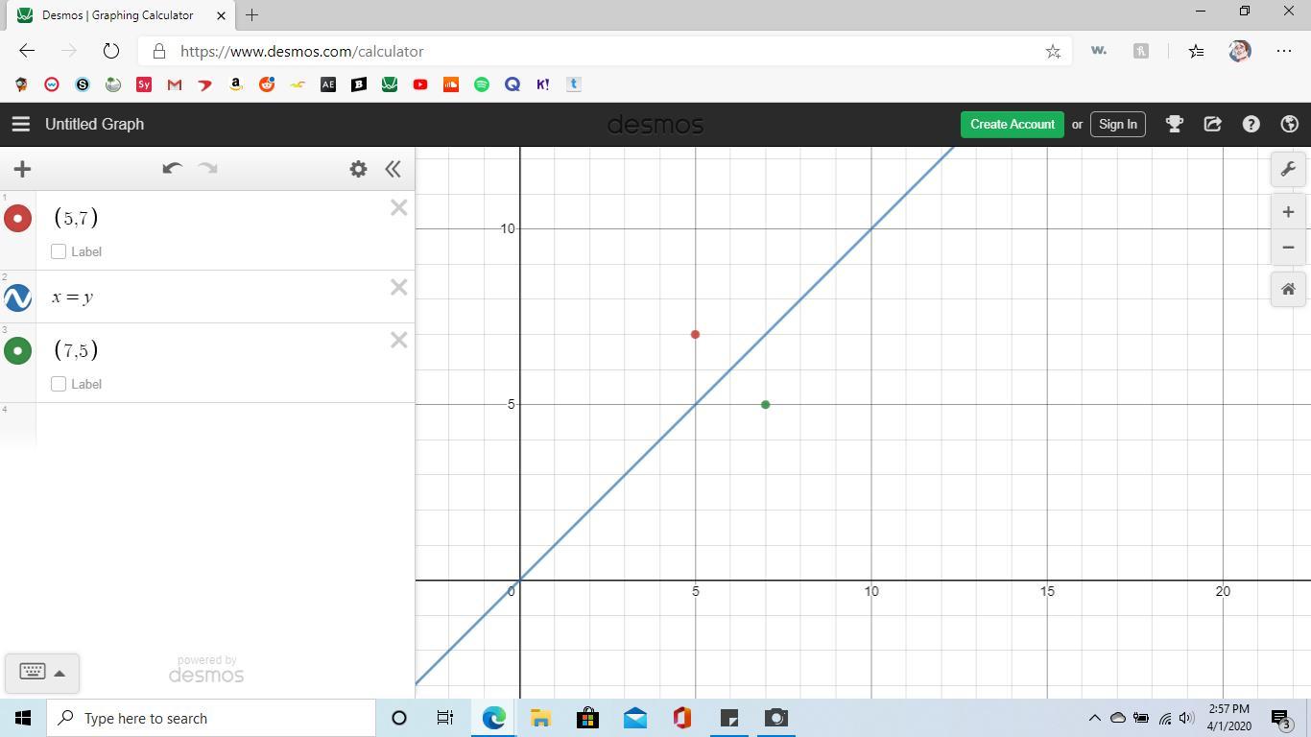Delete the x = y expression
1311x737 pixels.
[398, 287]
